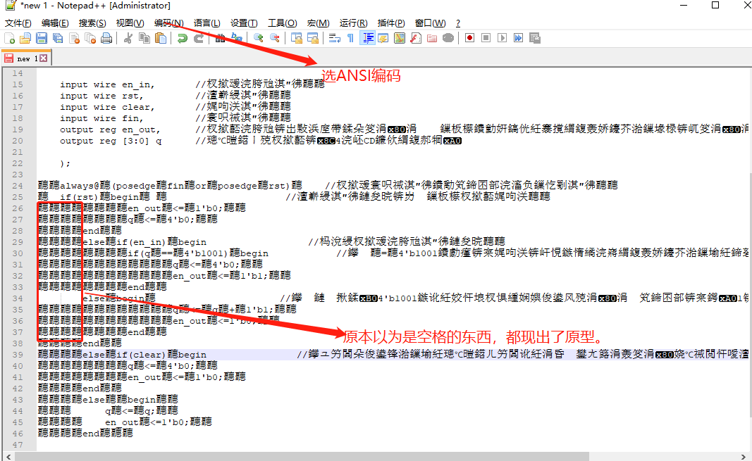Viewport: 752px width, 461px height.
Task: Select the Paste icon on the toolbar
Action: tap(160, 37)
